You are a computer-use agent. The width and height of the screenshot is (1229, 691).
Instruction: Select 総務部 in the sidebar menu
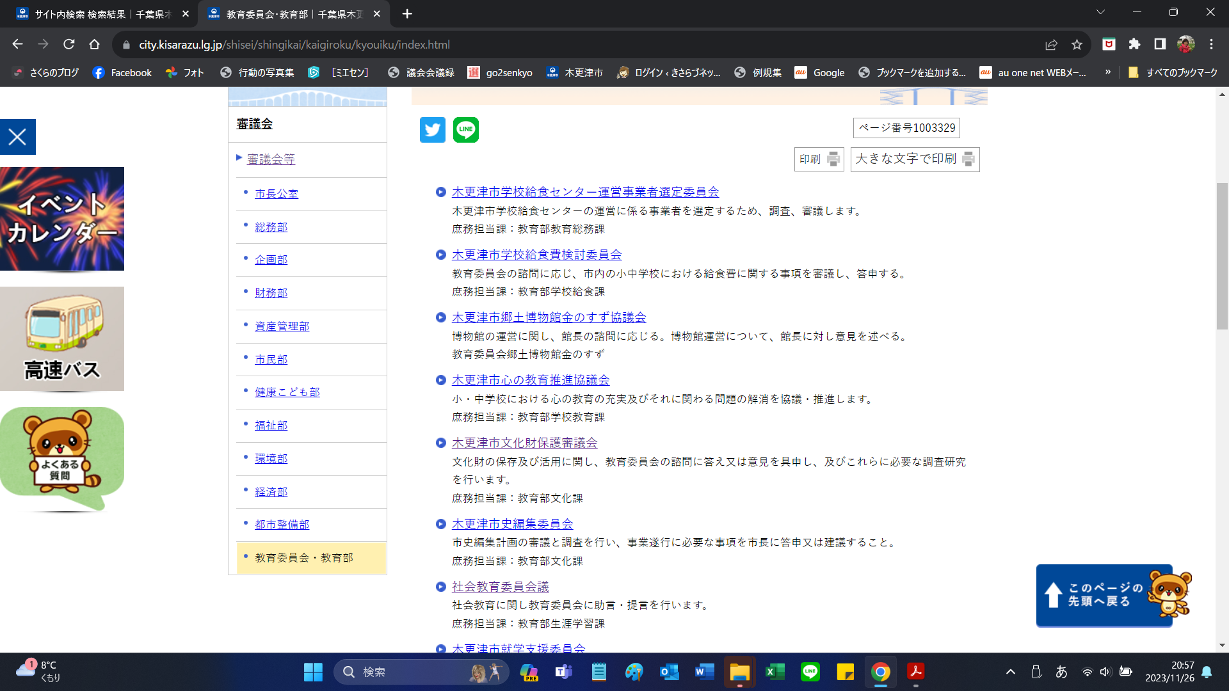(x=271, y=227)
